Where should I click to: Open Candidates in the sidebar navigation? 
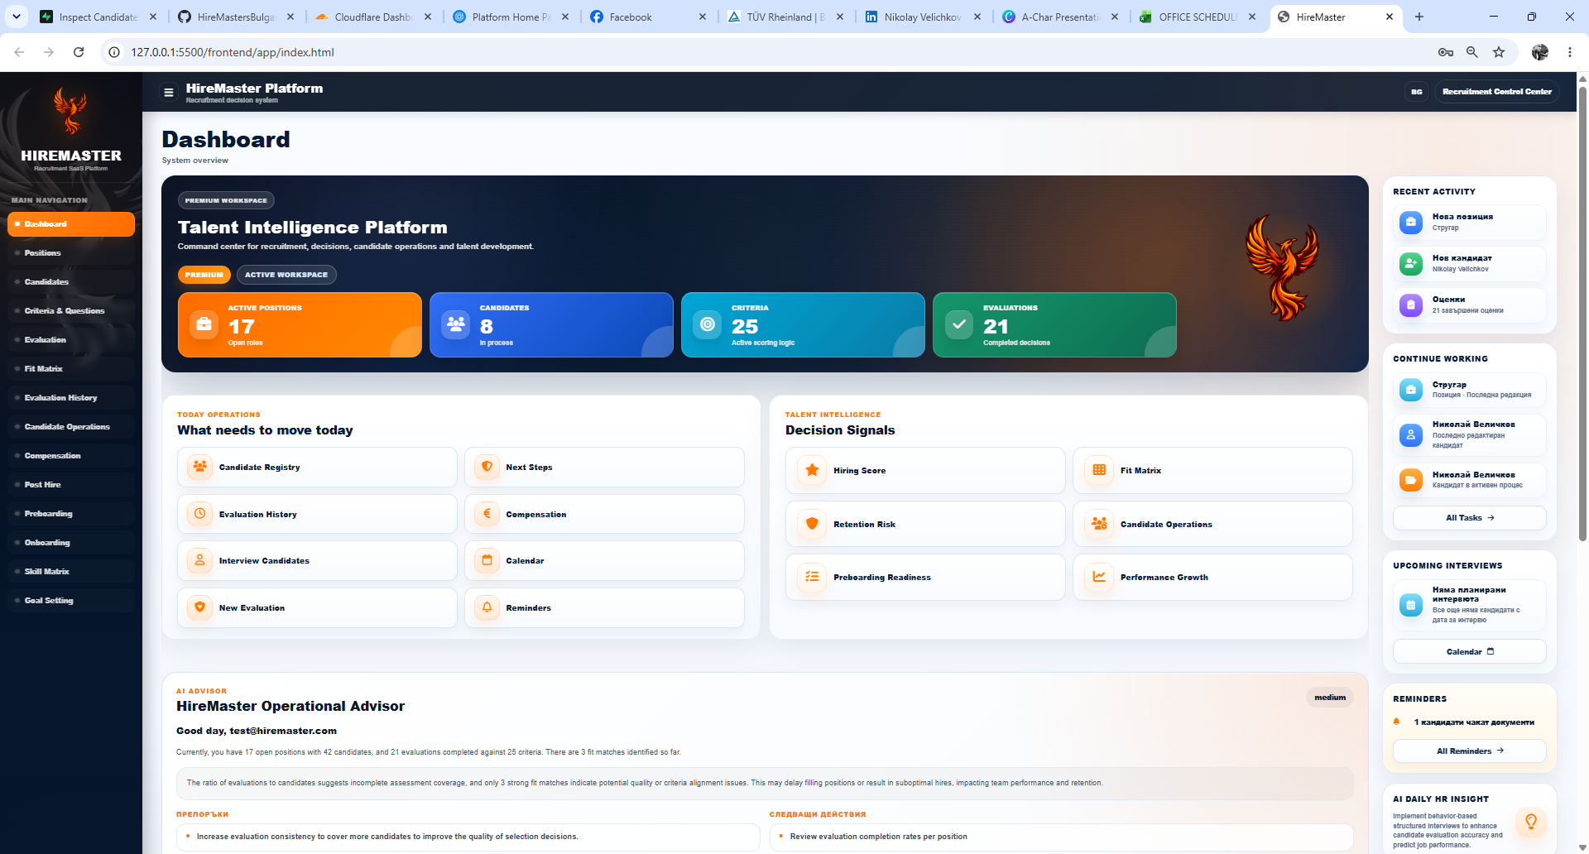(71, 282)
